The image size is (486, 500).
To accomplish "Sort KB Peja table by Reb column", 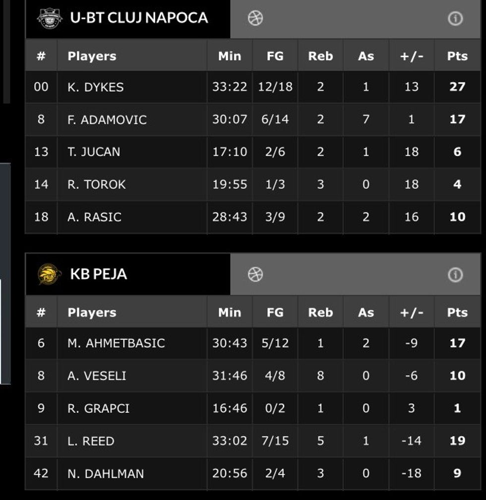I will (320, 312).
